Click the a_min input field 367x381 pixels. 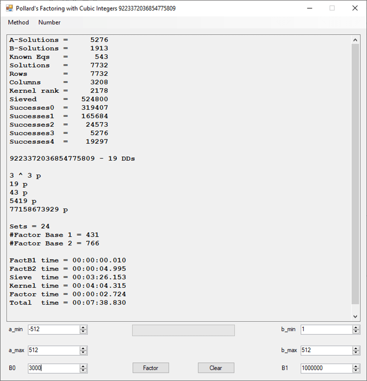[53, 329]
